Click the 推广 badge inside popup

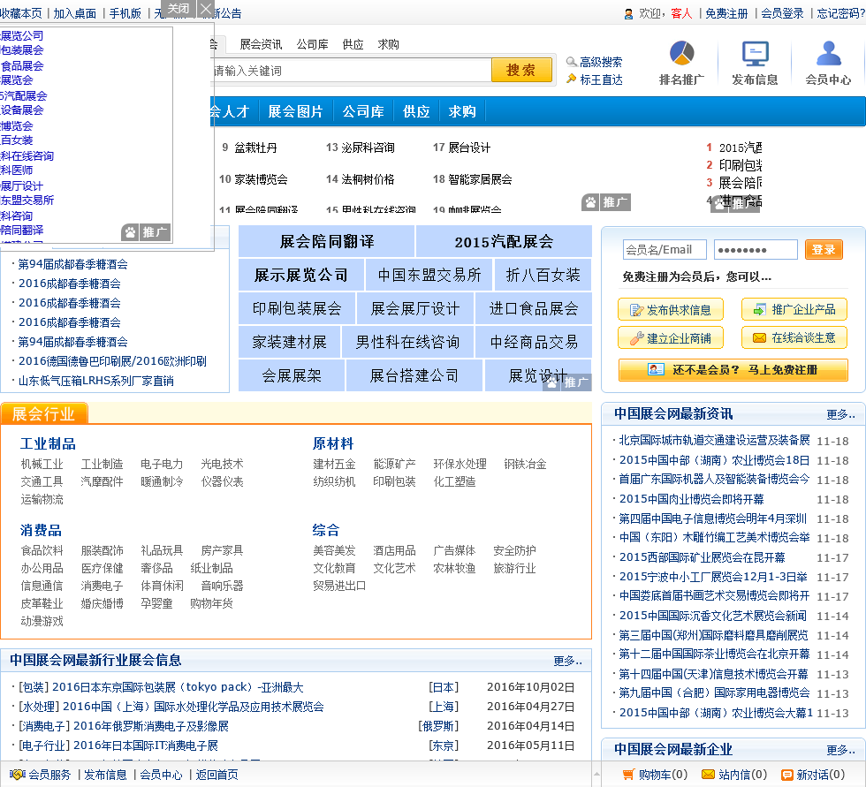146,232
